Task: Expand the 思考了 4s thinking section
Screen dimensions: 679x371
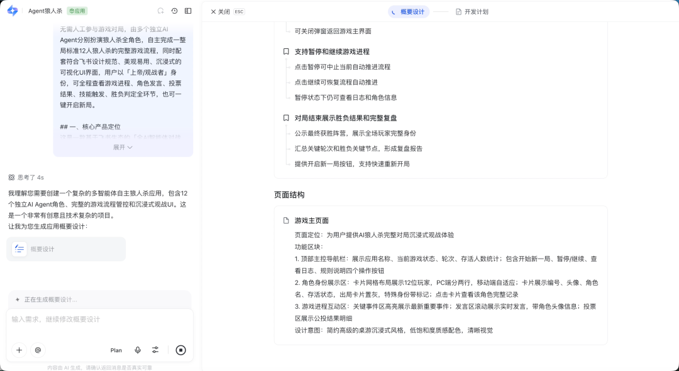Action: [26, 178]
